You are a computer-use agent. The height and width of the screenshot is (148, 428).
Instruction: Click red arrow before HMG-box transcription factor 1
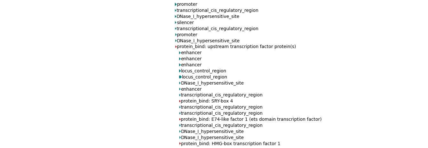click(180, 144)
